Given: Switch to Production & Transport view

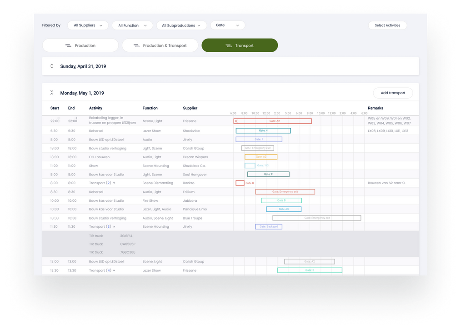Looking at the screenshot, I should (160, 45).
